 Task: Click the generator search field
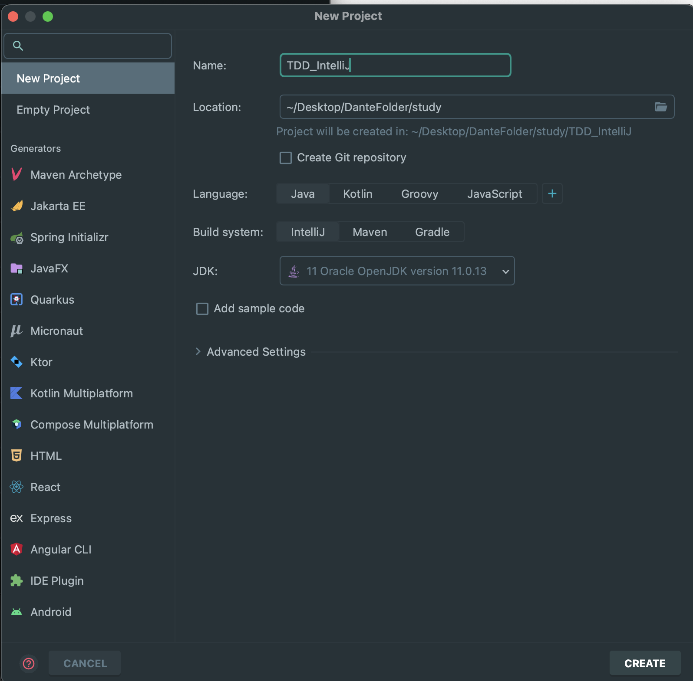coord(88,46)
